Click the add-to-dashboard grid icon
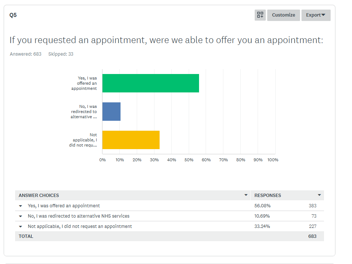The image size is (352, 264). [260, 15]
